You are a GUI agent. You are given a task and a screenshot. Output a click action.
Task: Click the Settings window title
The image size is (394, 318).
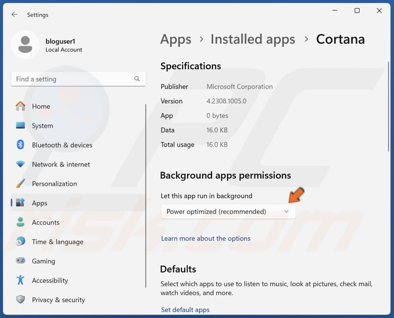37,15
